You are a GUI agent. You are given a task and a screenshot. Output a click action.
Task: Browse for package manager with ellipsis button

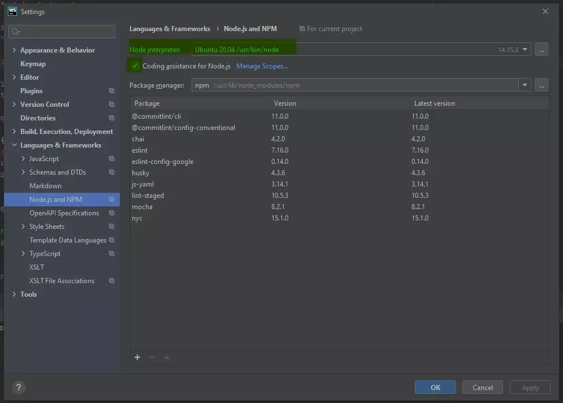542,85
